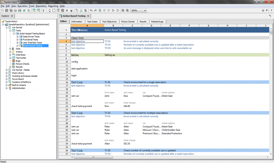Click cell 'Extended Protection' in row 31
This screenshot has width=274, height=163.
click(172, 133)
